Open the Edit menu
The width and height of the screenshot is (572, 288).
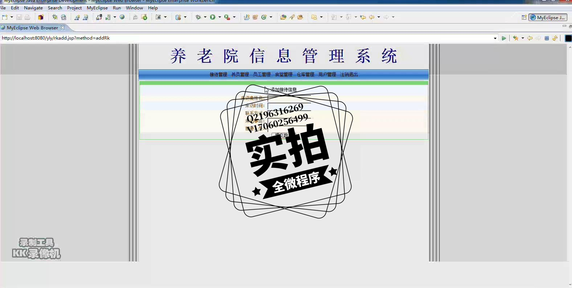tap(15, 8)
